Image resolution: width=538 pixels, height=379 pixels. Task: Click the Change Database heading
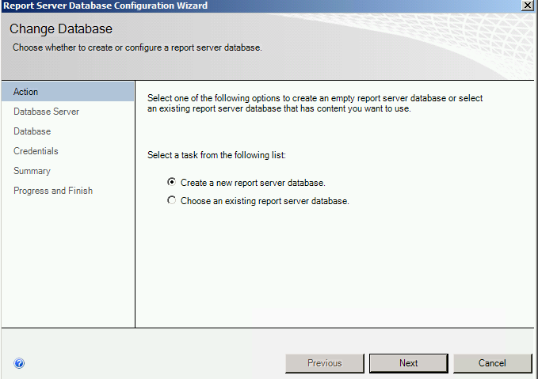click(x=61, y=28)
